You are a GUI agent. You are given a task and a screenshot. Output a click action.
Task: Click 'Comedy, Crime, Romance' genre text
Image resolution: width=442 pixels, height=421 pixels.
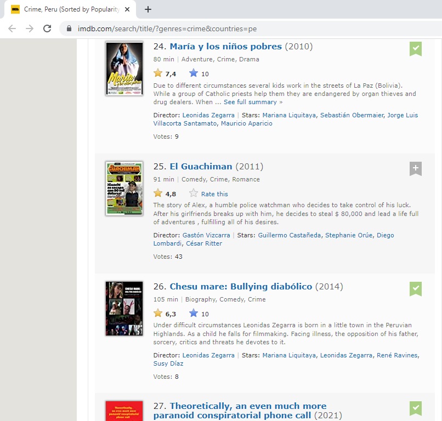tap(220, 179)
